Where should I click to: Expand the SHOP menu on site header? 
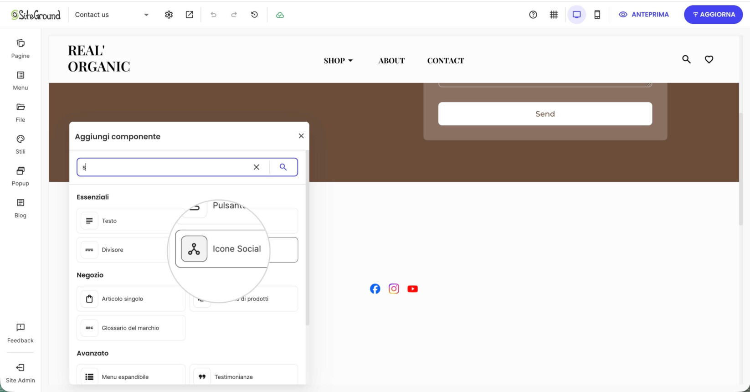[x=339, y=61]
